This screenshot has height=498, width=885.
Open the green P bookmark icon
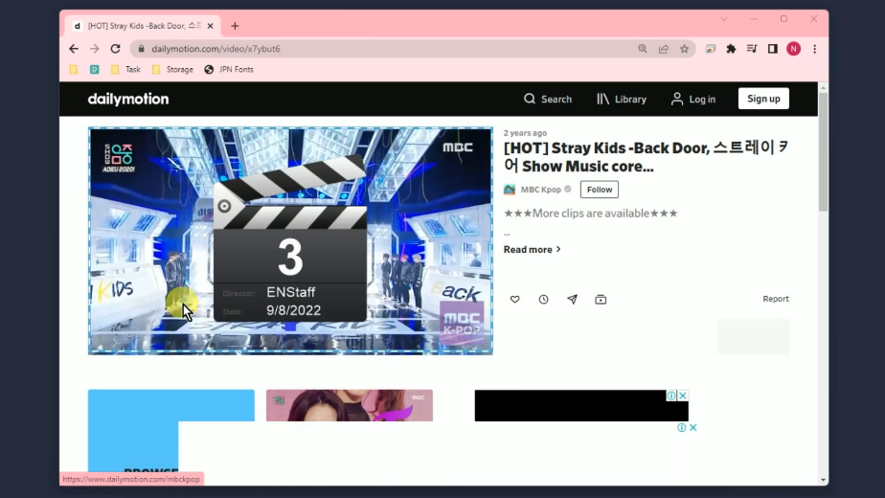point(94,70)
